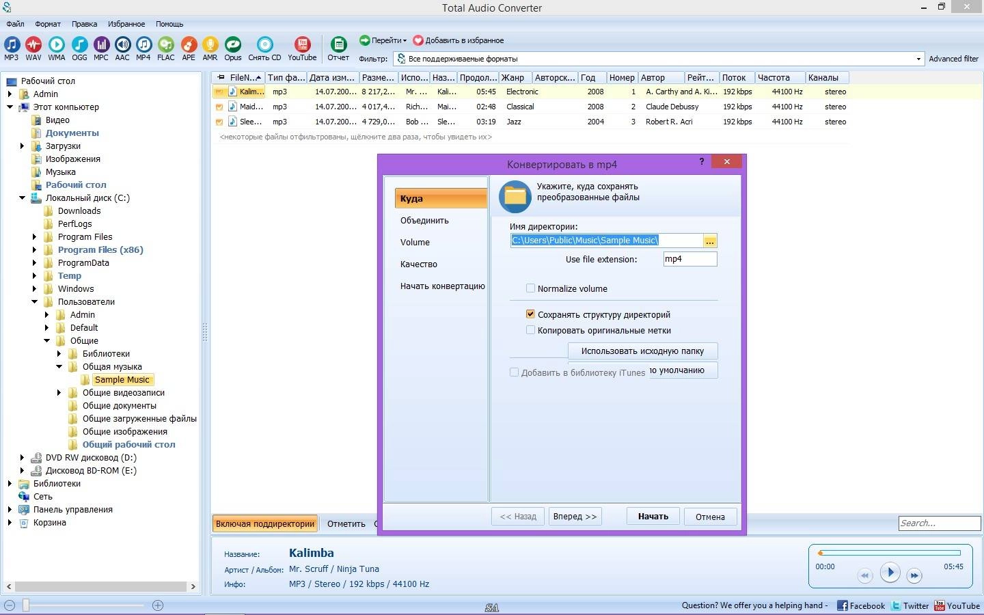Expand the Библиотеки subfolder under Общие

[59, 354]
